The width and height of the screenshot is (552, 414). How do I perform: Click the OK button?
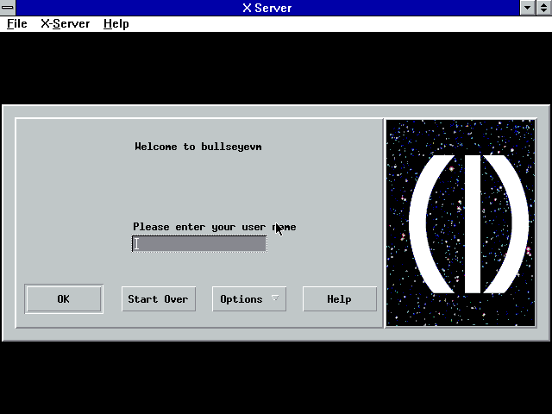(64, 299)
